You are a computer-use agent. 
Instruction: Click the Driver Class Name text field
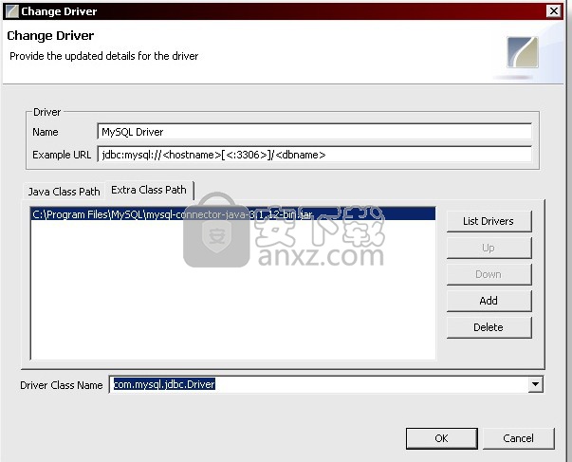[319, 384]
